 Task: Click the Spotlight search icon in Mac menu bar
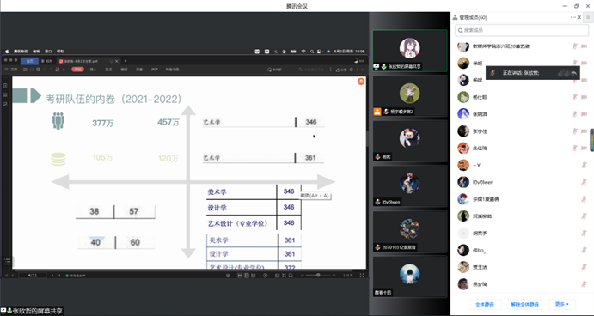[312, 51]
